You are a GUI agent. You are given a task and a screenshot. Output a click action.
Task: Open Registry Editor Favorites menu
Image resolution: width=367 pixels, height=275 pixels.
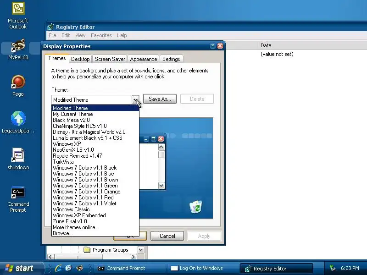click(x=101, y=35)
